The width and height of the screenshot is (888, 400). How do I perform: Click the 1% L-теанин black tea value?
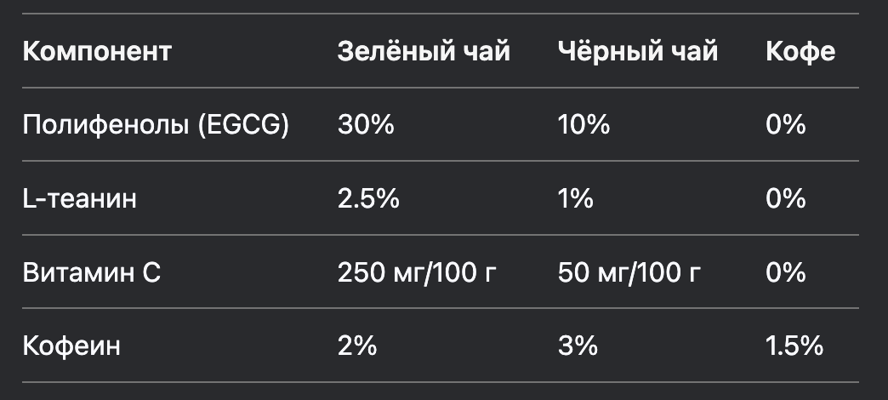pos(576,199)
